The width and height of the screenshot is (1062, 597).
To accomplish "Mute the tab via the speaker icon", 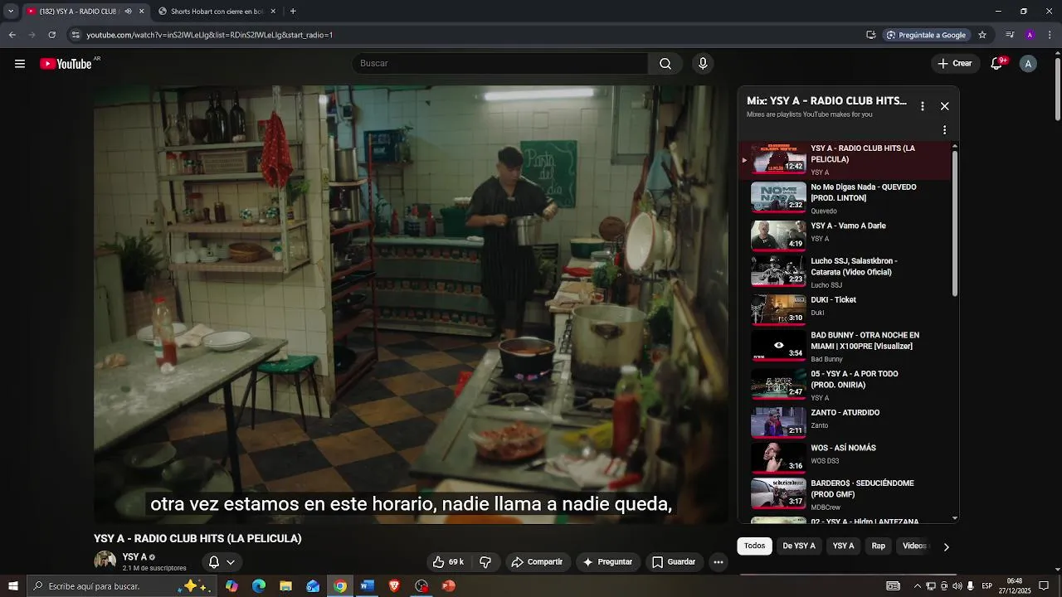I will pos(128,12).
